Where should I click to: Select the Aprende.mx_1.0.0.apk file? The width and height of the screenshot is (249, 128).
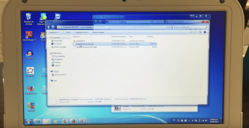tap(115, 44)
